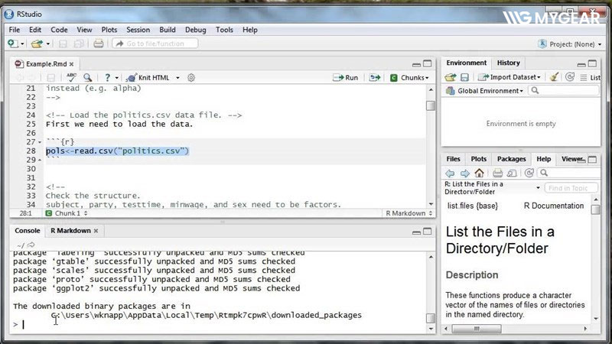Expand the question mark help dropdown arrow
The width and height of the screenshot is (612, 344).
pos(117,78)
